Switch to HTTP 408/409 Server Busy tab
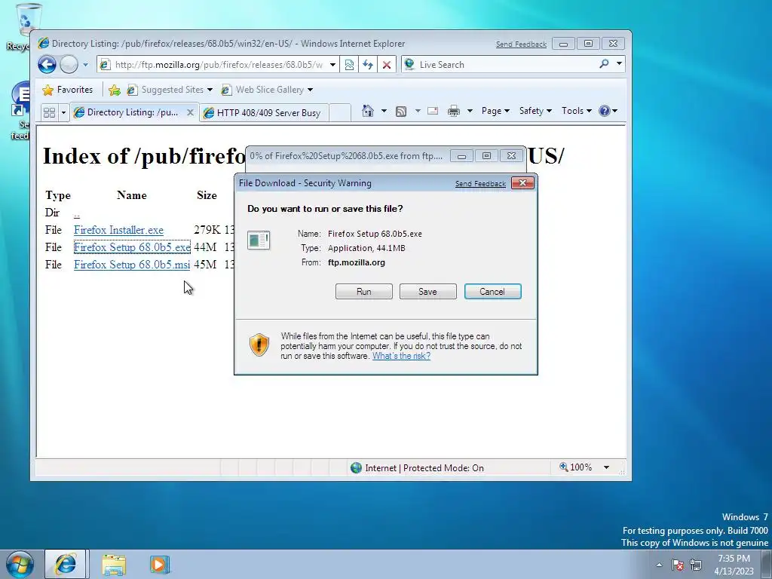772x579 pixels. point(265,113)
